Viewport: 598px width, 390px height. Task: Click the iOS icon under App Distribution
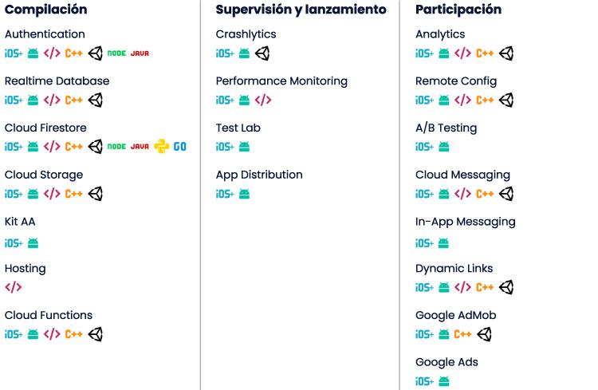pos(225,194)
